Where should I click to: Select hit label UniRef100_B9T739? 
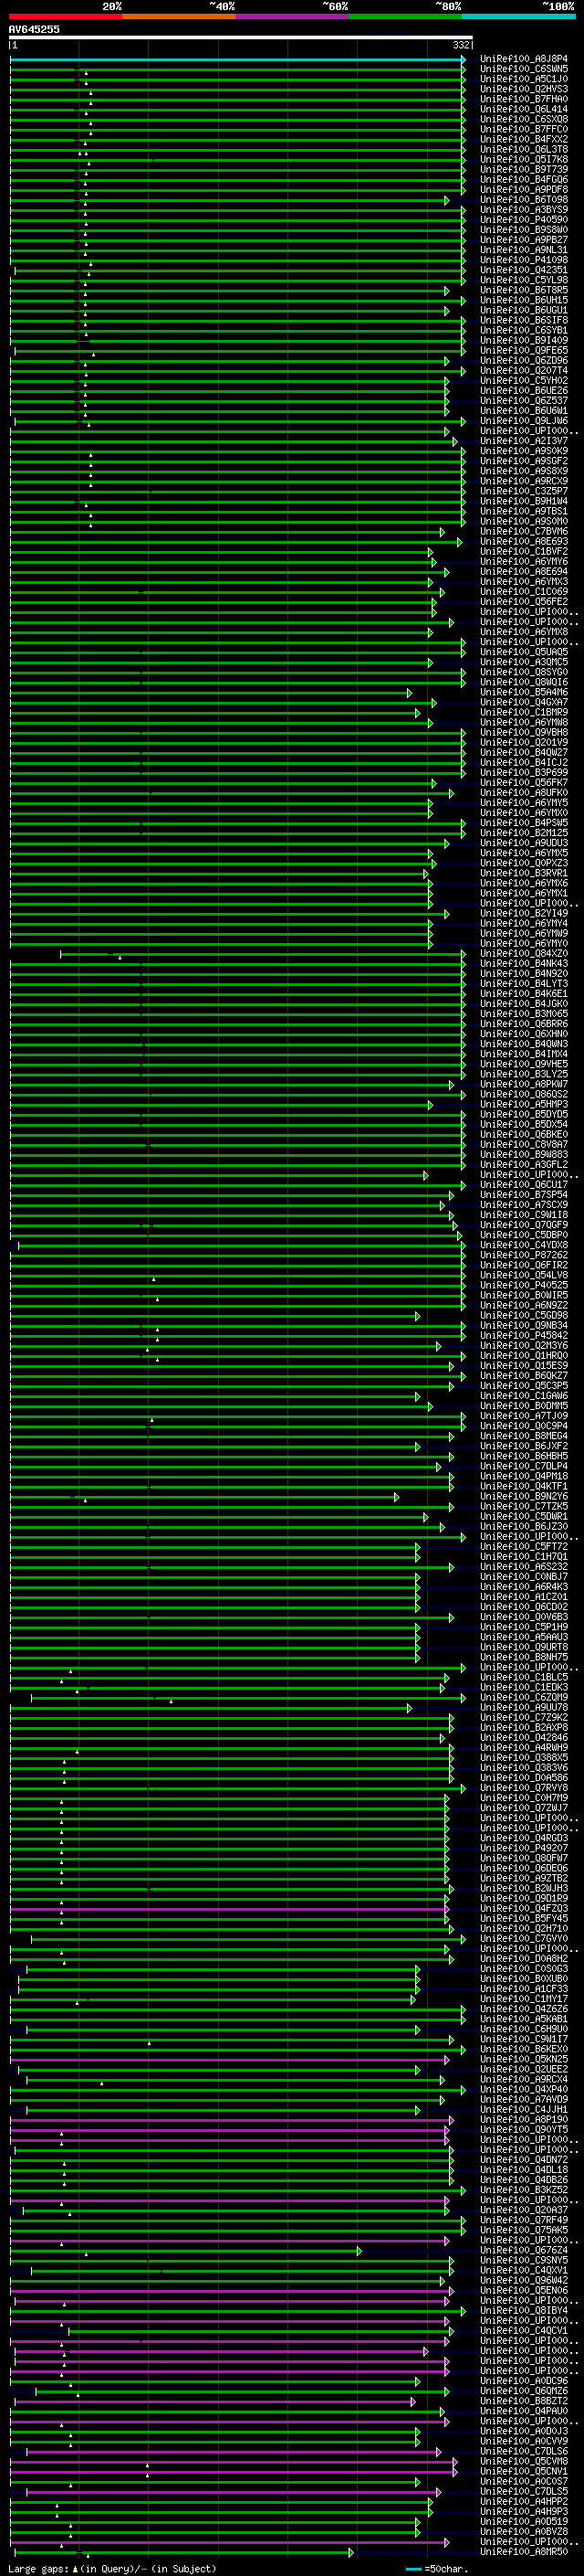tap(524, 169)
